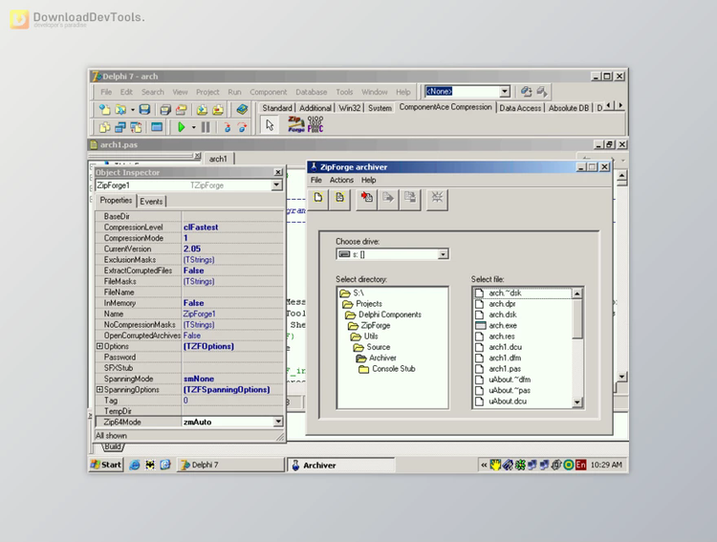Click the Step Over debug icon
Image resolution: width=717 pixels, height=542 pixels.
(242, 127)
